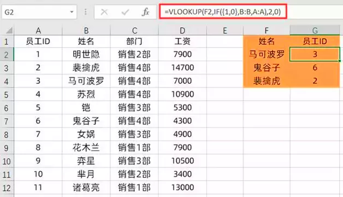Select row 4 header
The width and height of the screenshot is (343, 197).
tap(7, 82)
